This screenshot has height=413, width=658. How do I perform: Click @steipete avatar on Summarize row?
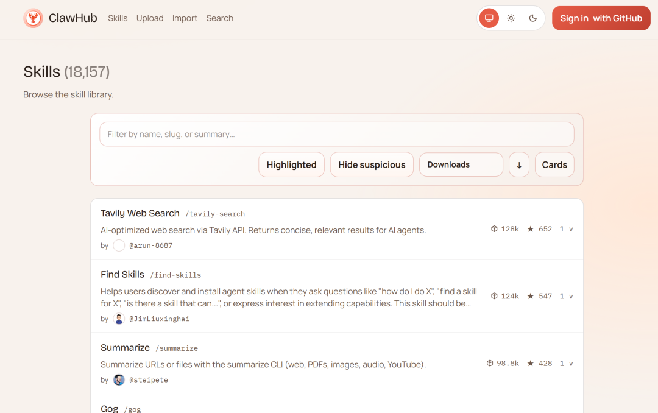119,379
